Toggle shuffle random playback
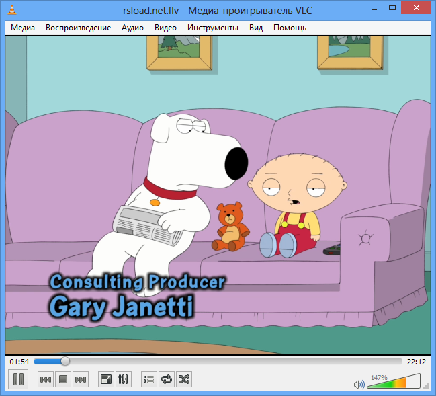Image resolution: width=436 pixels, height=396 pixels. pyautogui.click(x=184, y=379)
